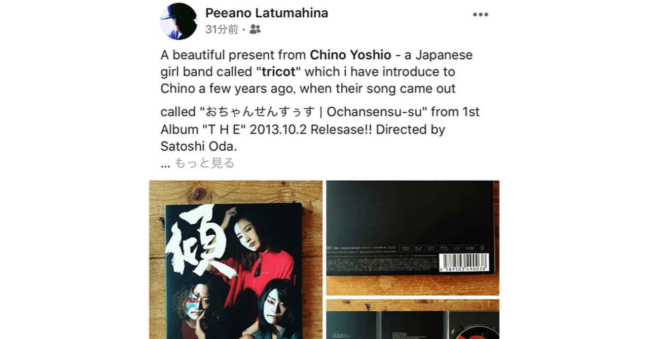The height and width of the screenshot is (339, 649).
Task: Click the post text mentioning Satoshi Oda
Action: point(199,147)
